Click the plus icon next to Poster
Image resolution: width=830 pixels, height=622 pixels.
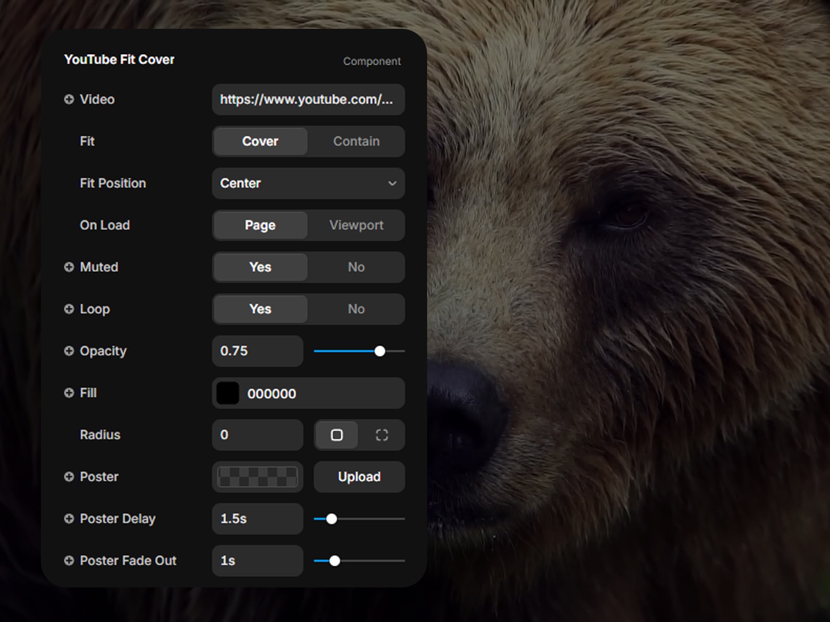(x=69, y=477)
